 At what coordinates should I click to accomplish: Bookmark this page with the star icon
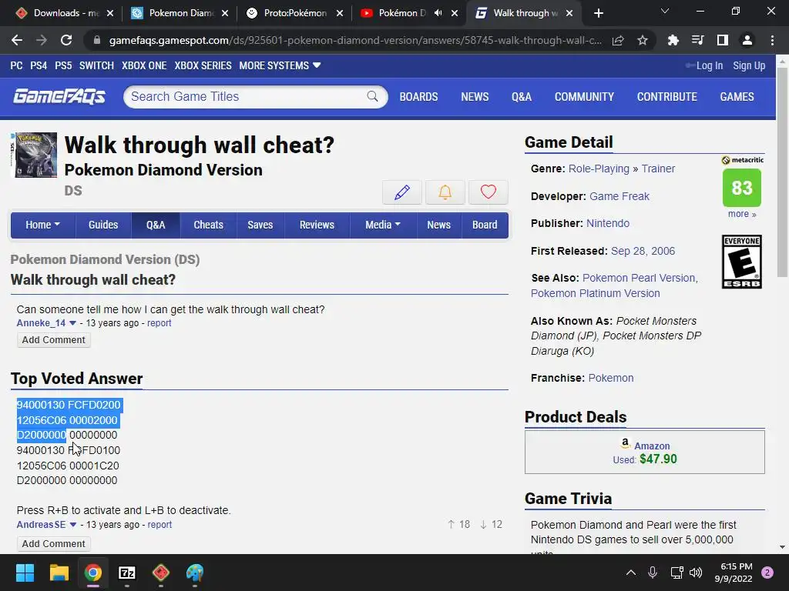pyautogui.click(x=642, y=40)
